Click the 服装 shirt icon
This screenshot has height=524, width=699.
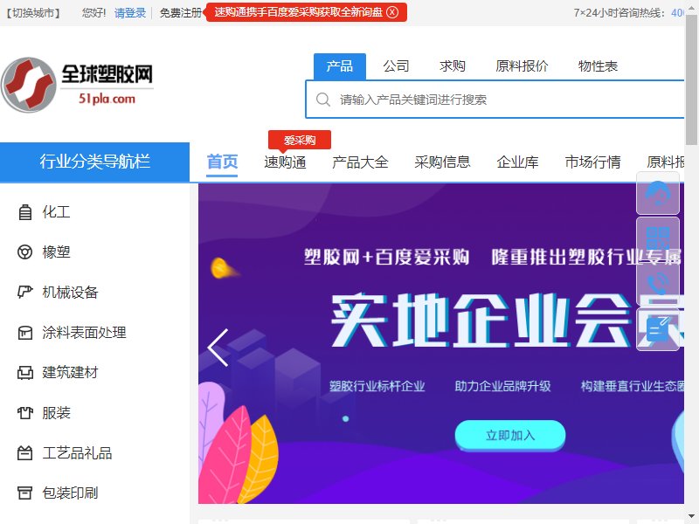point(25,412)
